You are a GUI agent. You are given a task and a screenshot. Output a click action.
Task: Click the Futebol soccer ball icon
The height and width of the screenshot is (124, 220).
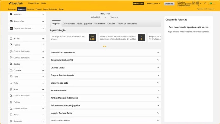click(x=11, y=45)
